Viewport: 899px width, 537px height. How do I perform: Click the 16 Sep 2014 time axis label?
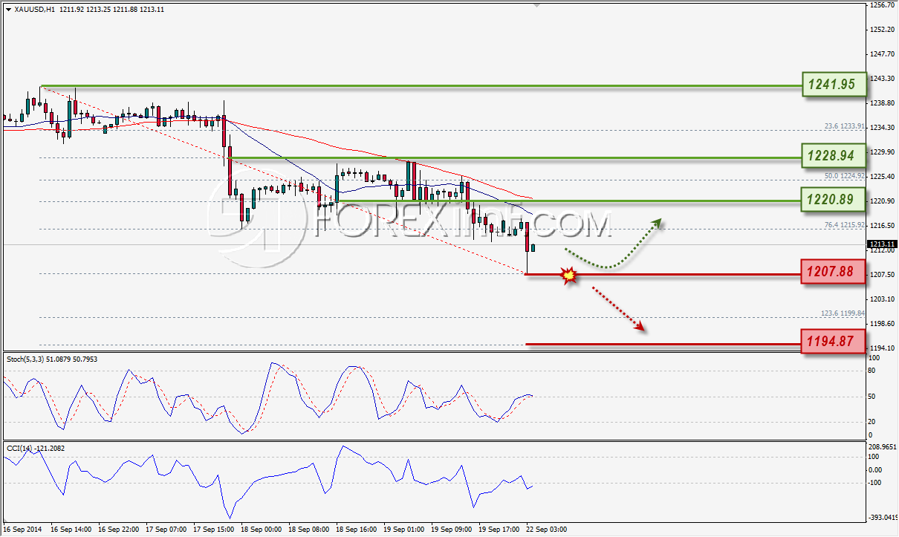pos(22,530)
